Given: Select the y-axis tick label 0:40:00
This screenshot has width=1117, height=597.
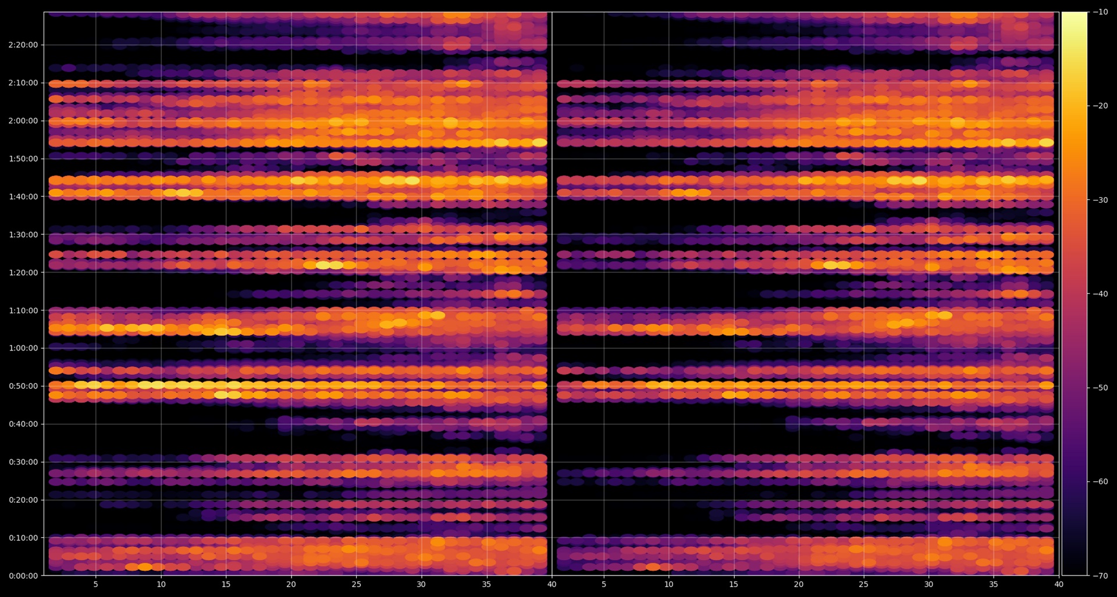Looking at the screenshot, I should (23, 424).
